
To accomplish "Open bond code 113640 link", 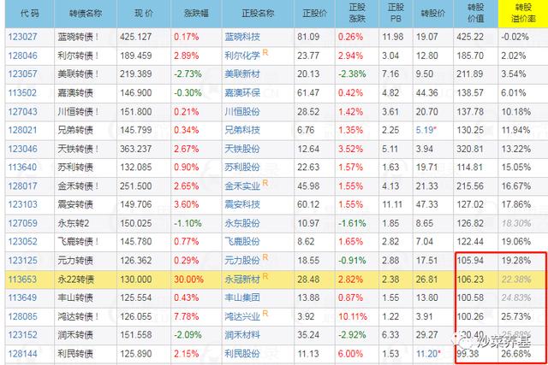I will (x=23, y=168).
